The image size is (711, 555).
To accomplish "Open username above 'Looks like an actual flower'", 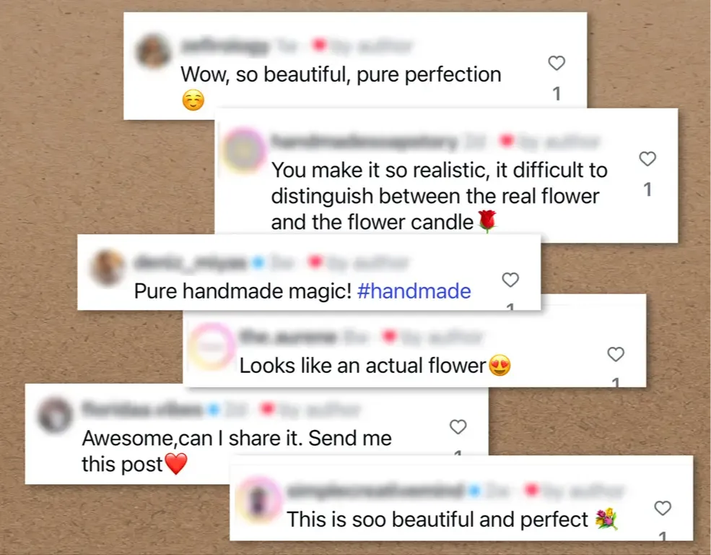I will pyautogui.click(x=288, y=337).
